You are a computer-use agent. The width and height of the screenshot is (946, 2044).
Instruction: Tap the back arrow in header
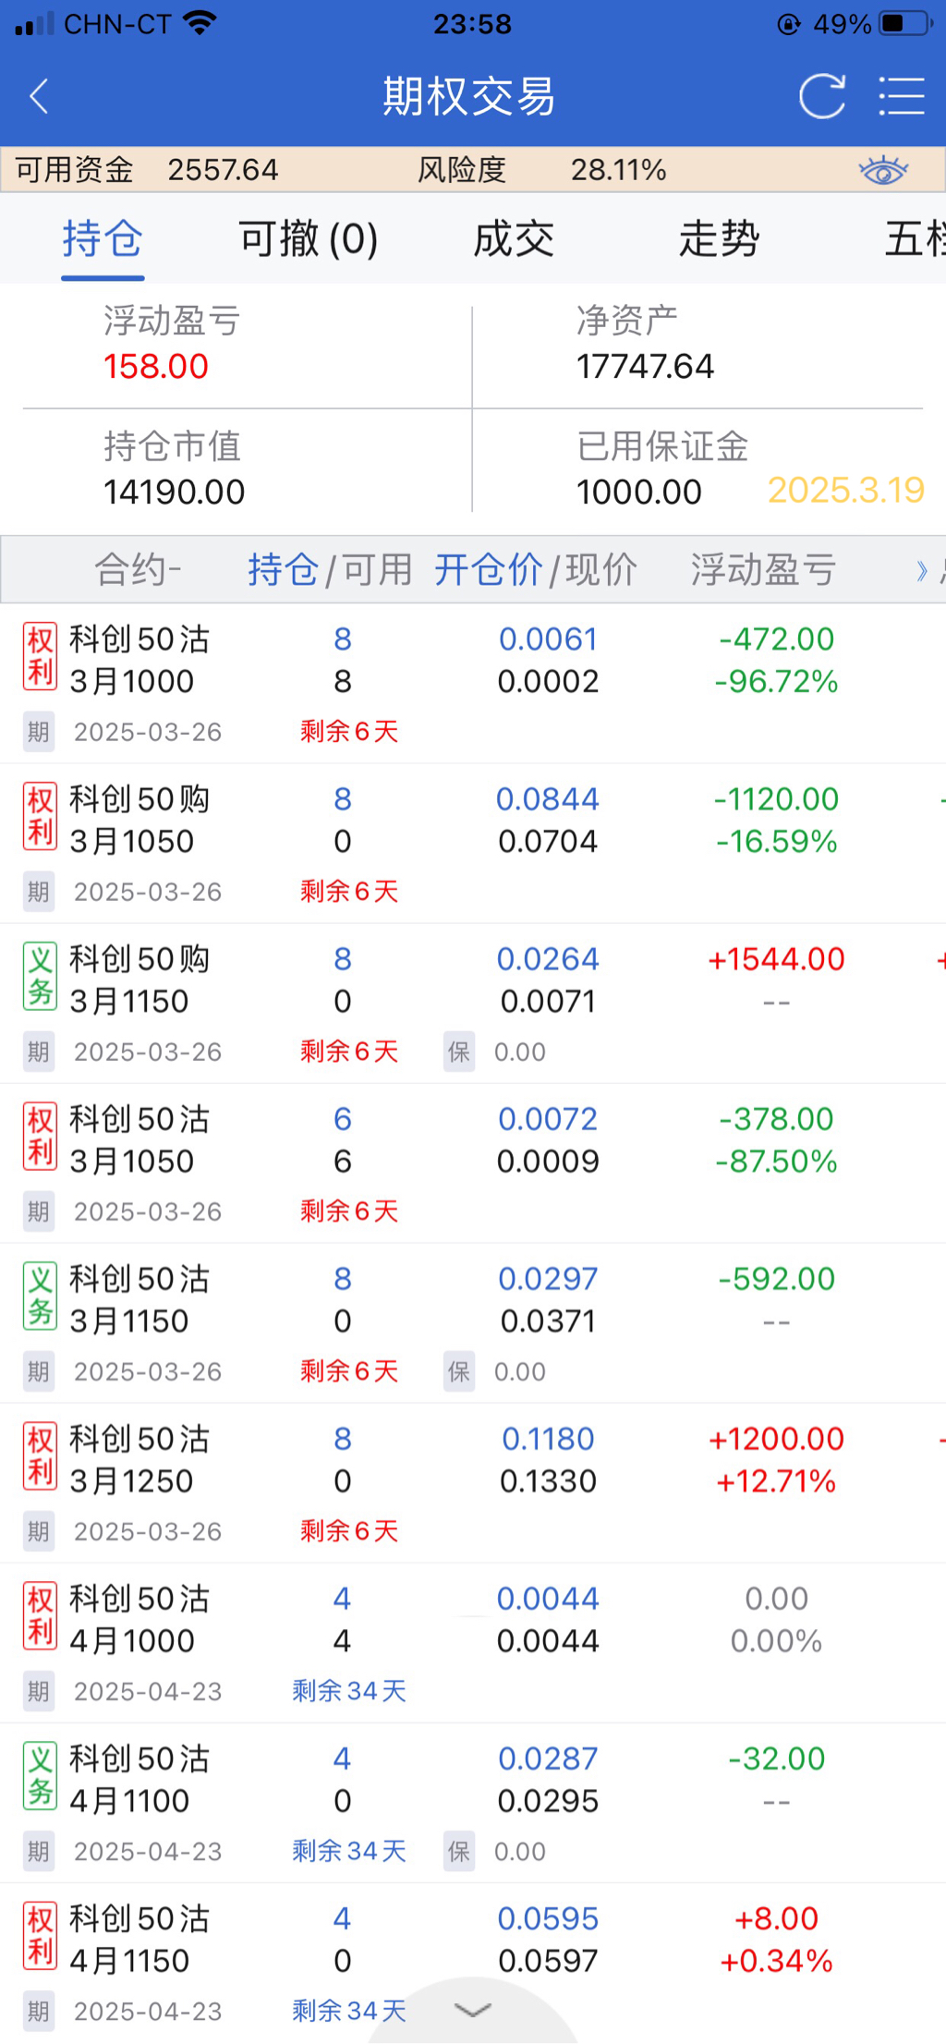tap(39, 96)
